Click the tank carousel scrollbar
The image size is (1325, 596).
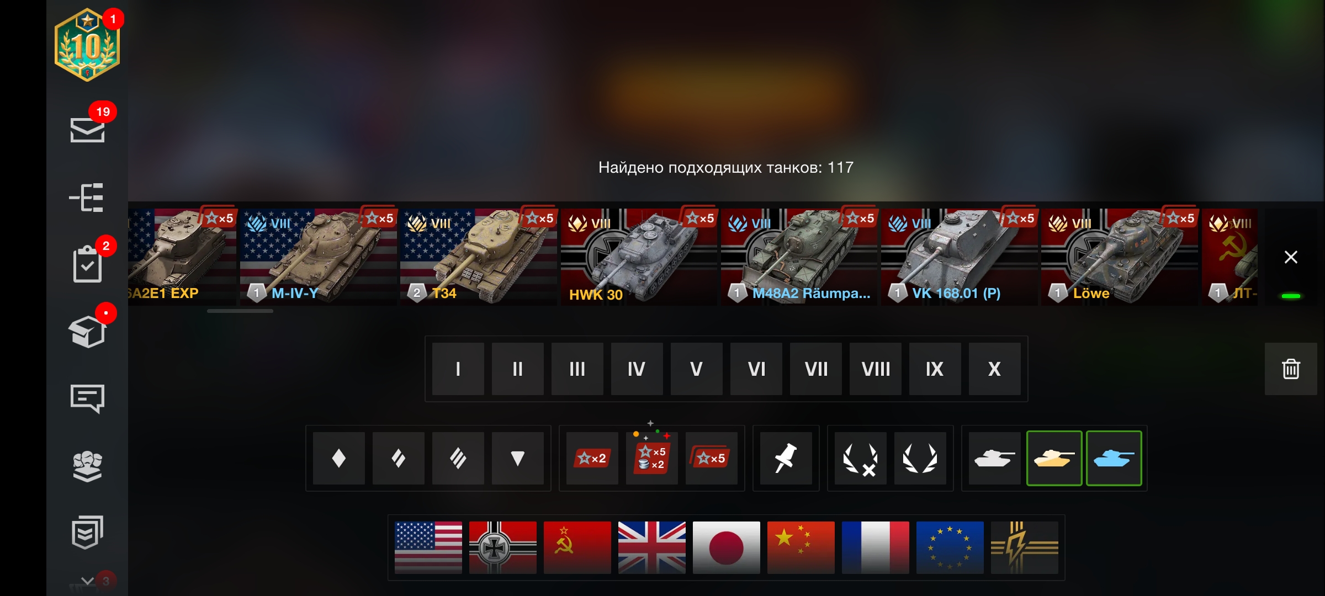coord(240,311)
